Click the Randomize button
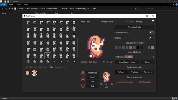 click(x=92, y=73)
